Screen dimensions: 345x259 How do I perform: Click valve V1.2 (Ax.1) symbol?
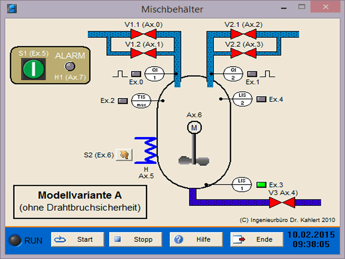point(144,53)
